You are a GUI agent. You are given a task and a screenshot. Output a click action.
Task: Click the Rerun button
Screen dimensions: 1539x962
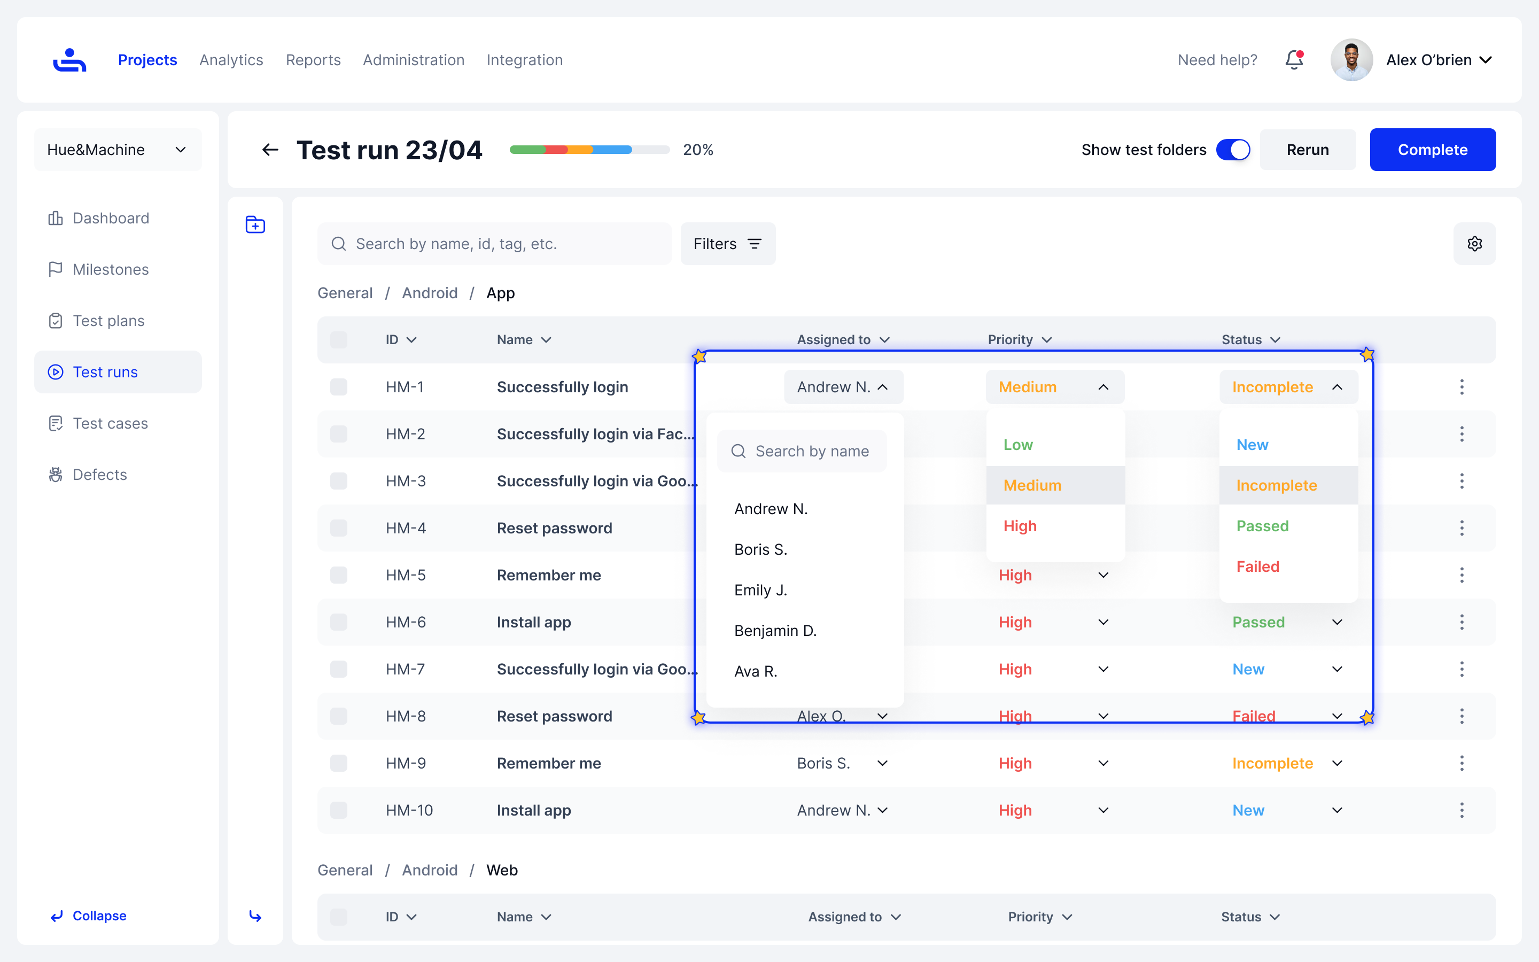click(1308, 150)
